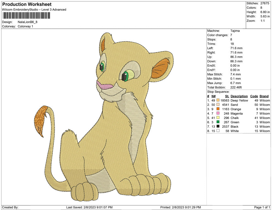This screenshot has height=210, width=272.
Task: Select the Green thread color swatch
Action: tap(218, 122)
